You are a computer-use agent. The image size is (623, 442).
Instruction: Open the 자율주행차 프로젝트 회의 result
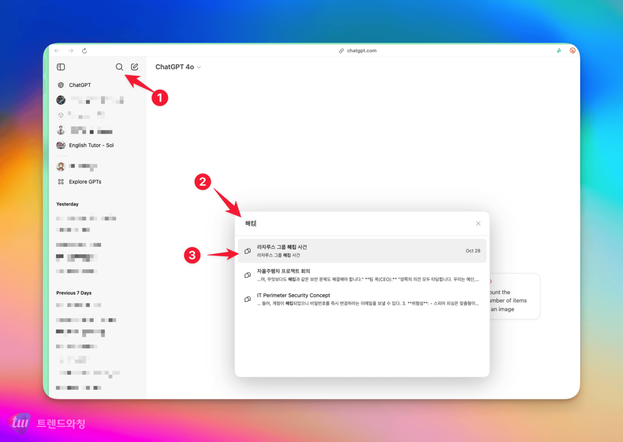(x=362, y=275)
